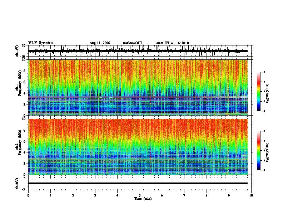Click the "-4" tick of ch.2 colorbar
This screenshot has height=219, width=283.
tap(264, 141)
